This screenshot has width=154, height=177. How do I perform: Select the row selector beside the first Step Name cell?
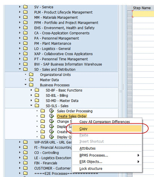(x=130, y=14)
